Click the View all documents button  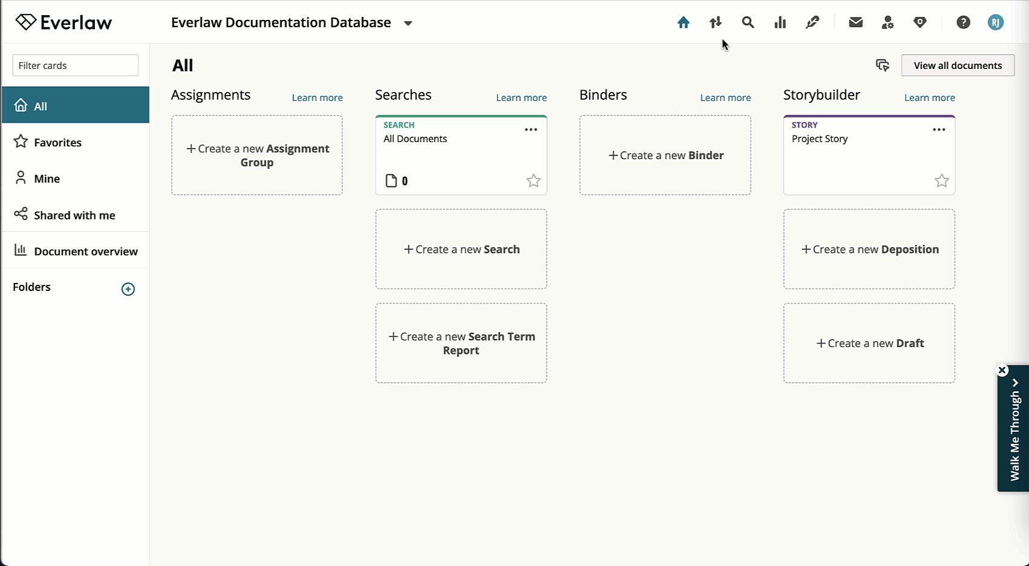click(x=958, y=65)
